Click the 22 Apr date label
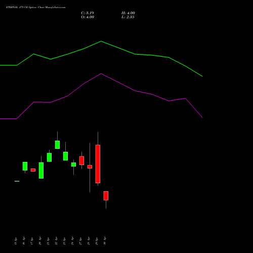This screenshot has width=253, height=253. click(x=56, y=241)
